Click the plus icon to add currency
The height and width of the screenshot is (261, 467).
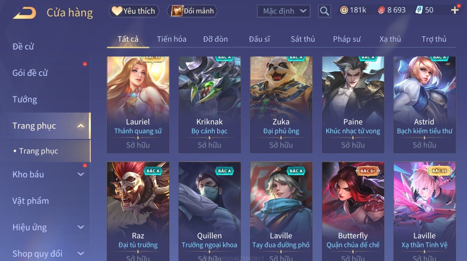(x=455, y=10)
